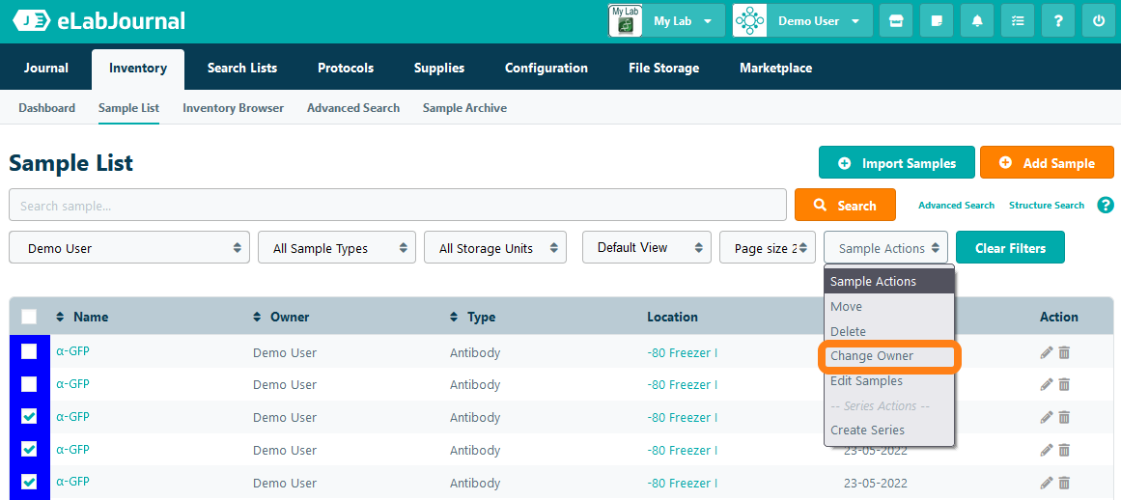Sort table by Name column header
The height and width of the screenshot is (500, 1121).
click(x=90, y=317)
